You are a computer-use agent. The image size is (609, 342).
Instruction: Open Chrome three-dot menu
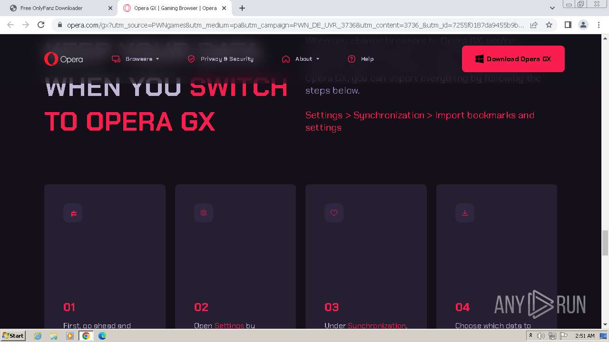[x=599, y=25]
